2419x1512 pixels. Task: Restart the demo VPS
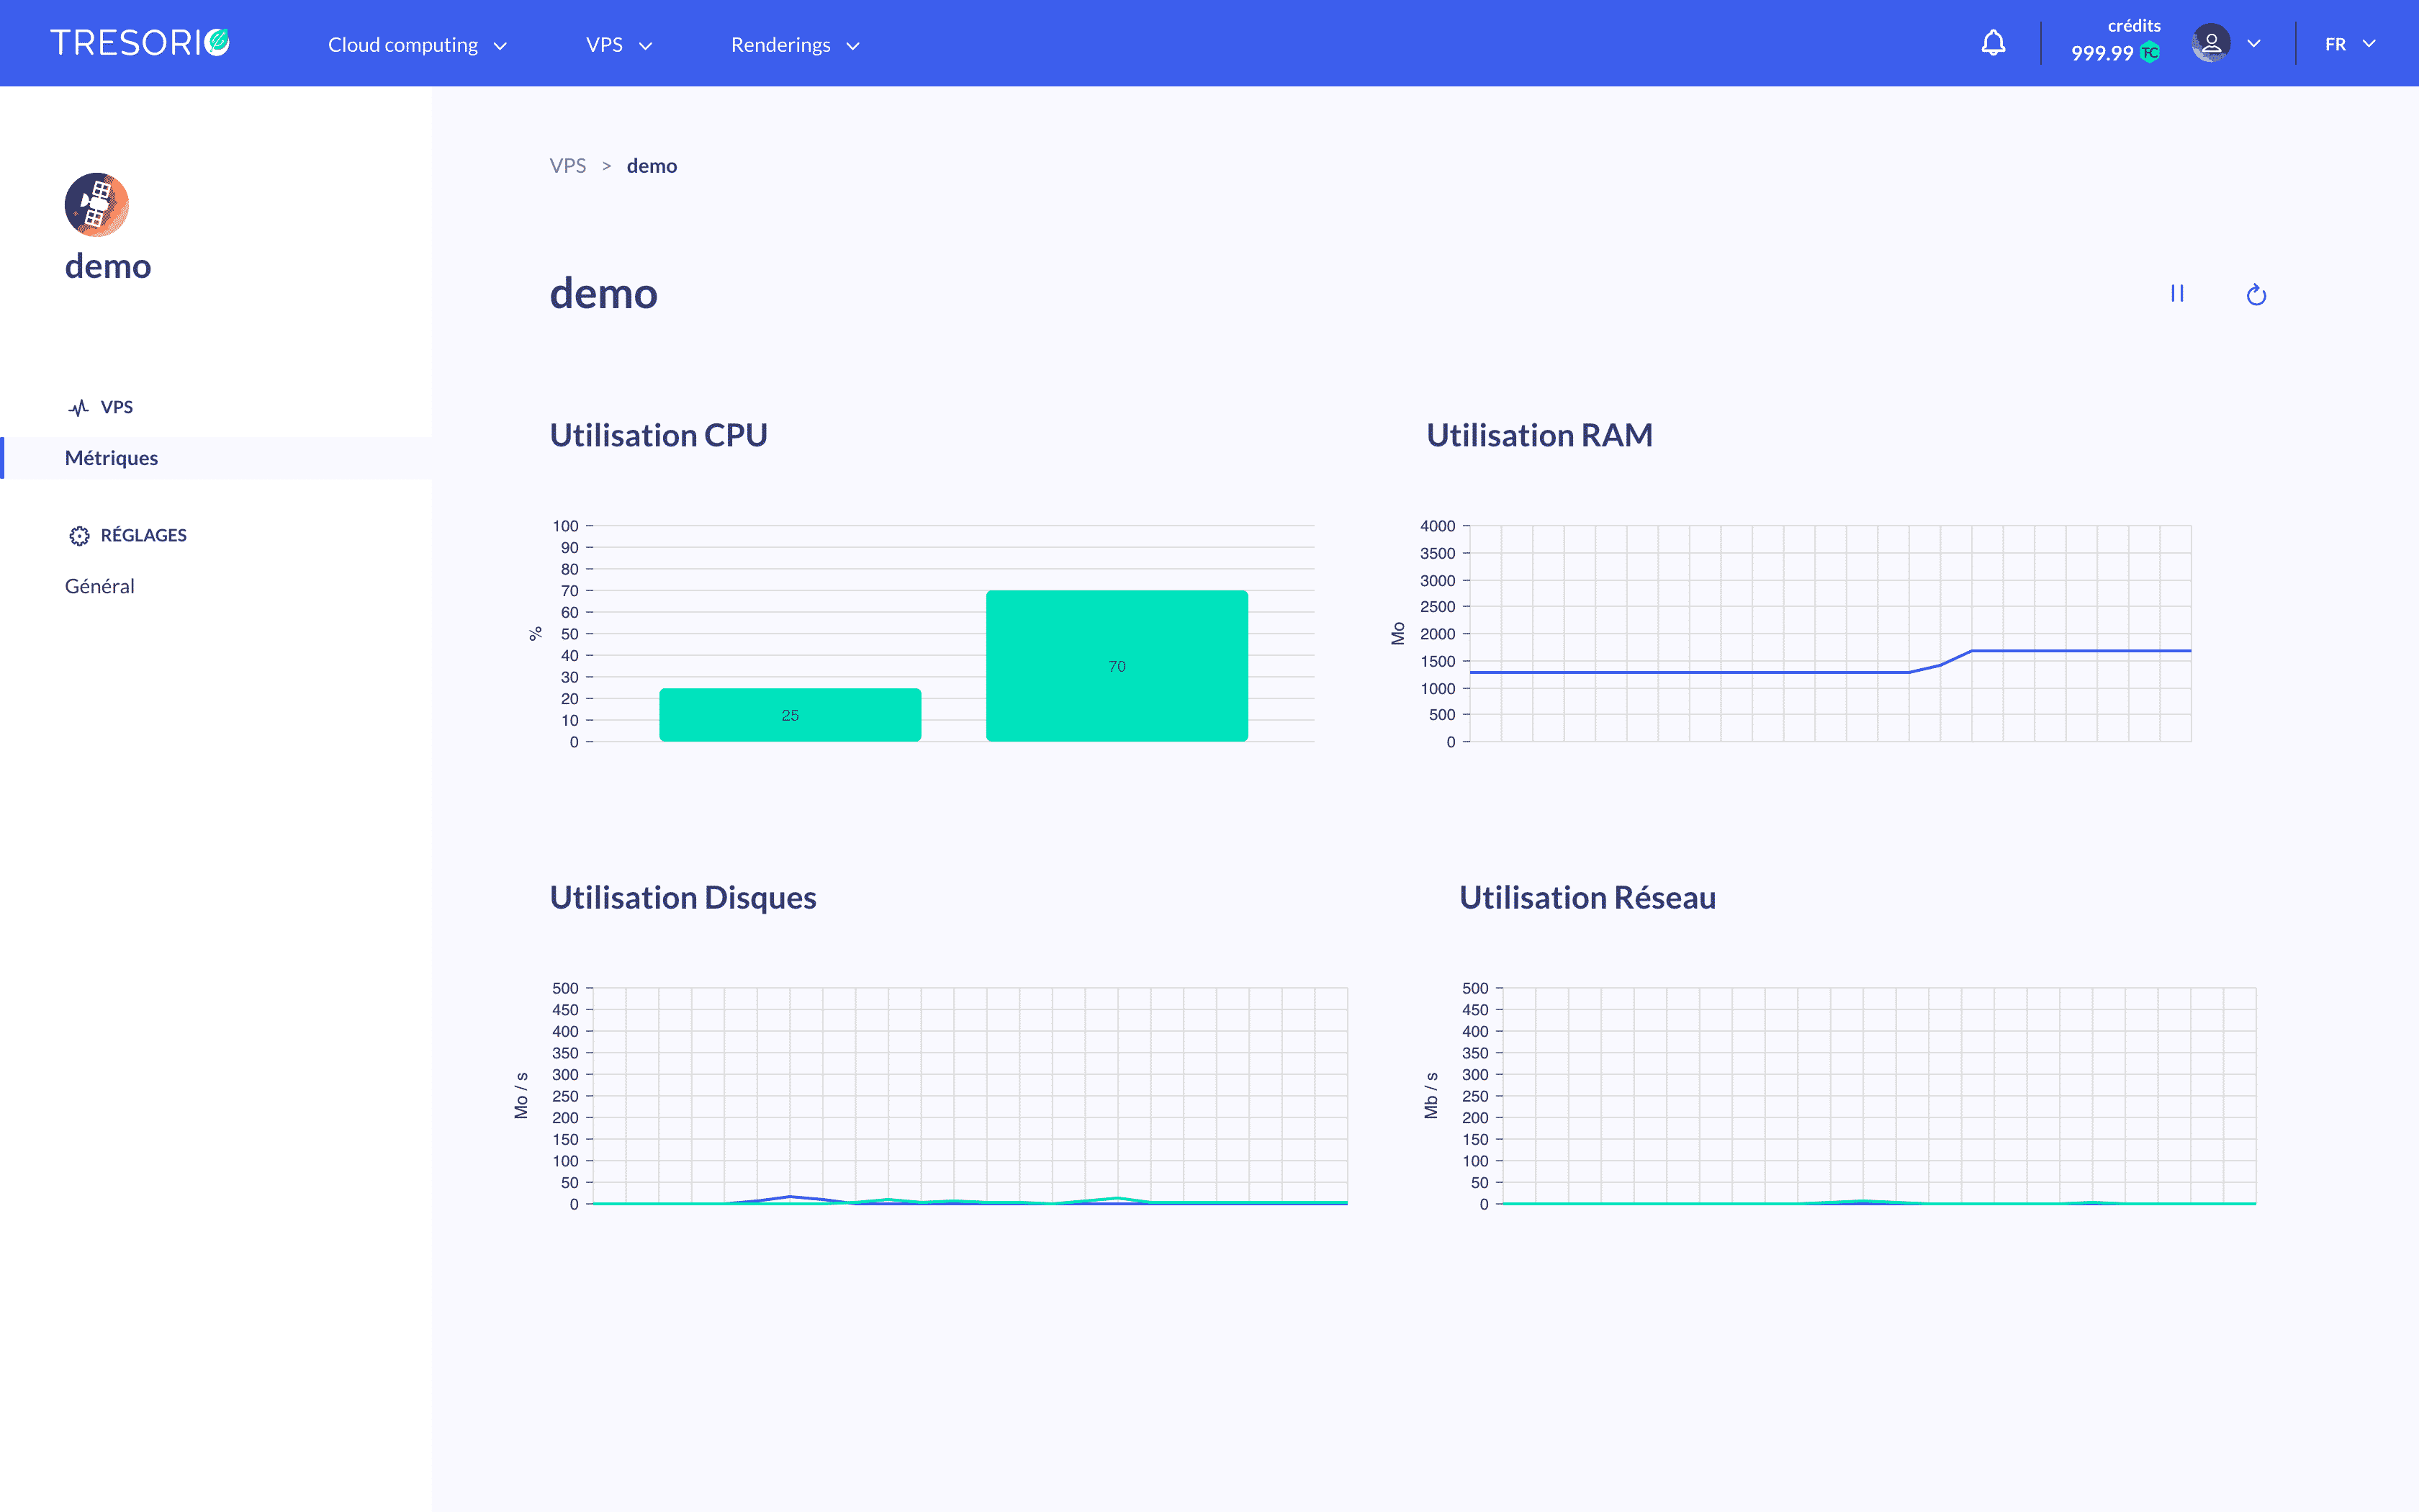click(x=2256, y=295)
